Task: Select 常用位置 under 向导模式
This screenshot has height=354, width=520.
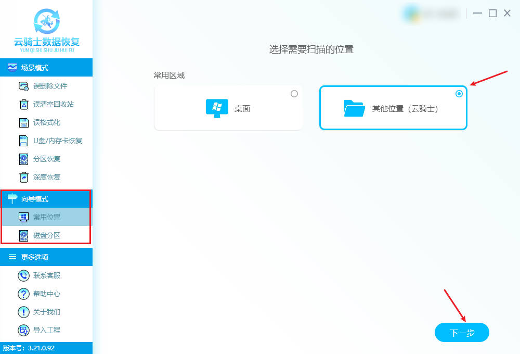Action: [x=46, y=217]
